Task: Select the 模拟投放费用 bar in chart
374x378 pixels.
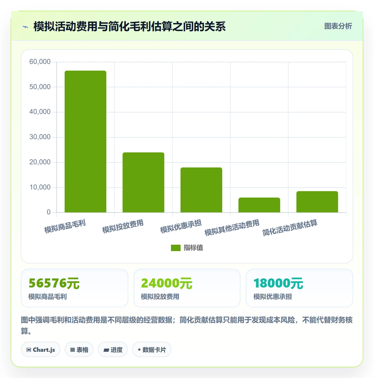Action: (x=143, y=182)
